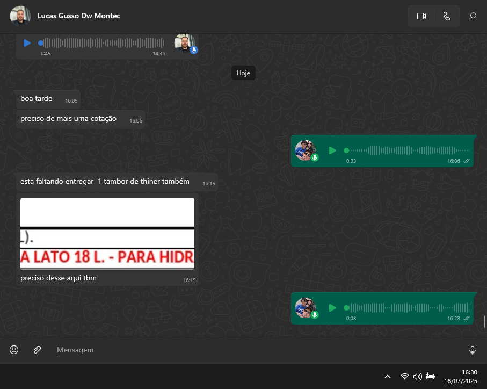
Task: Start a video call with Lucas Gusso
Action: point(421,16)
